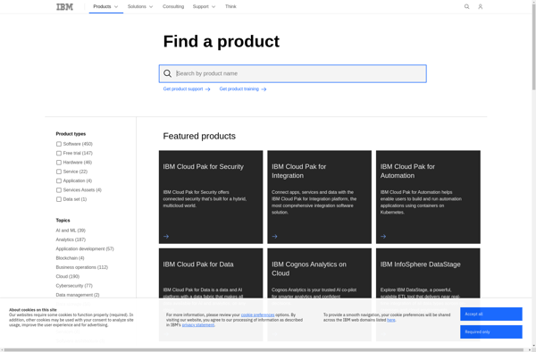Click Accept all cookies button
The height and width of the screenshot is (352, 536).
point(490,314)
